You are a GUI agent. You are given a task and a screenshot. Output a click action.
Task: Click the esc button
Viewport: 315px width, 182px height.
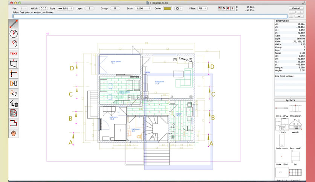click(299, 16)
